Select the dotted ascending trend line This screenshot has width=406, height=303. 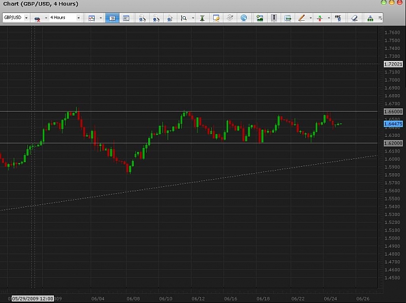[189, 183]
